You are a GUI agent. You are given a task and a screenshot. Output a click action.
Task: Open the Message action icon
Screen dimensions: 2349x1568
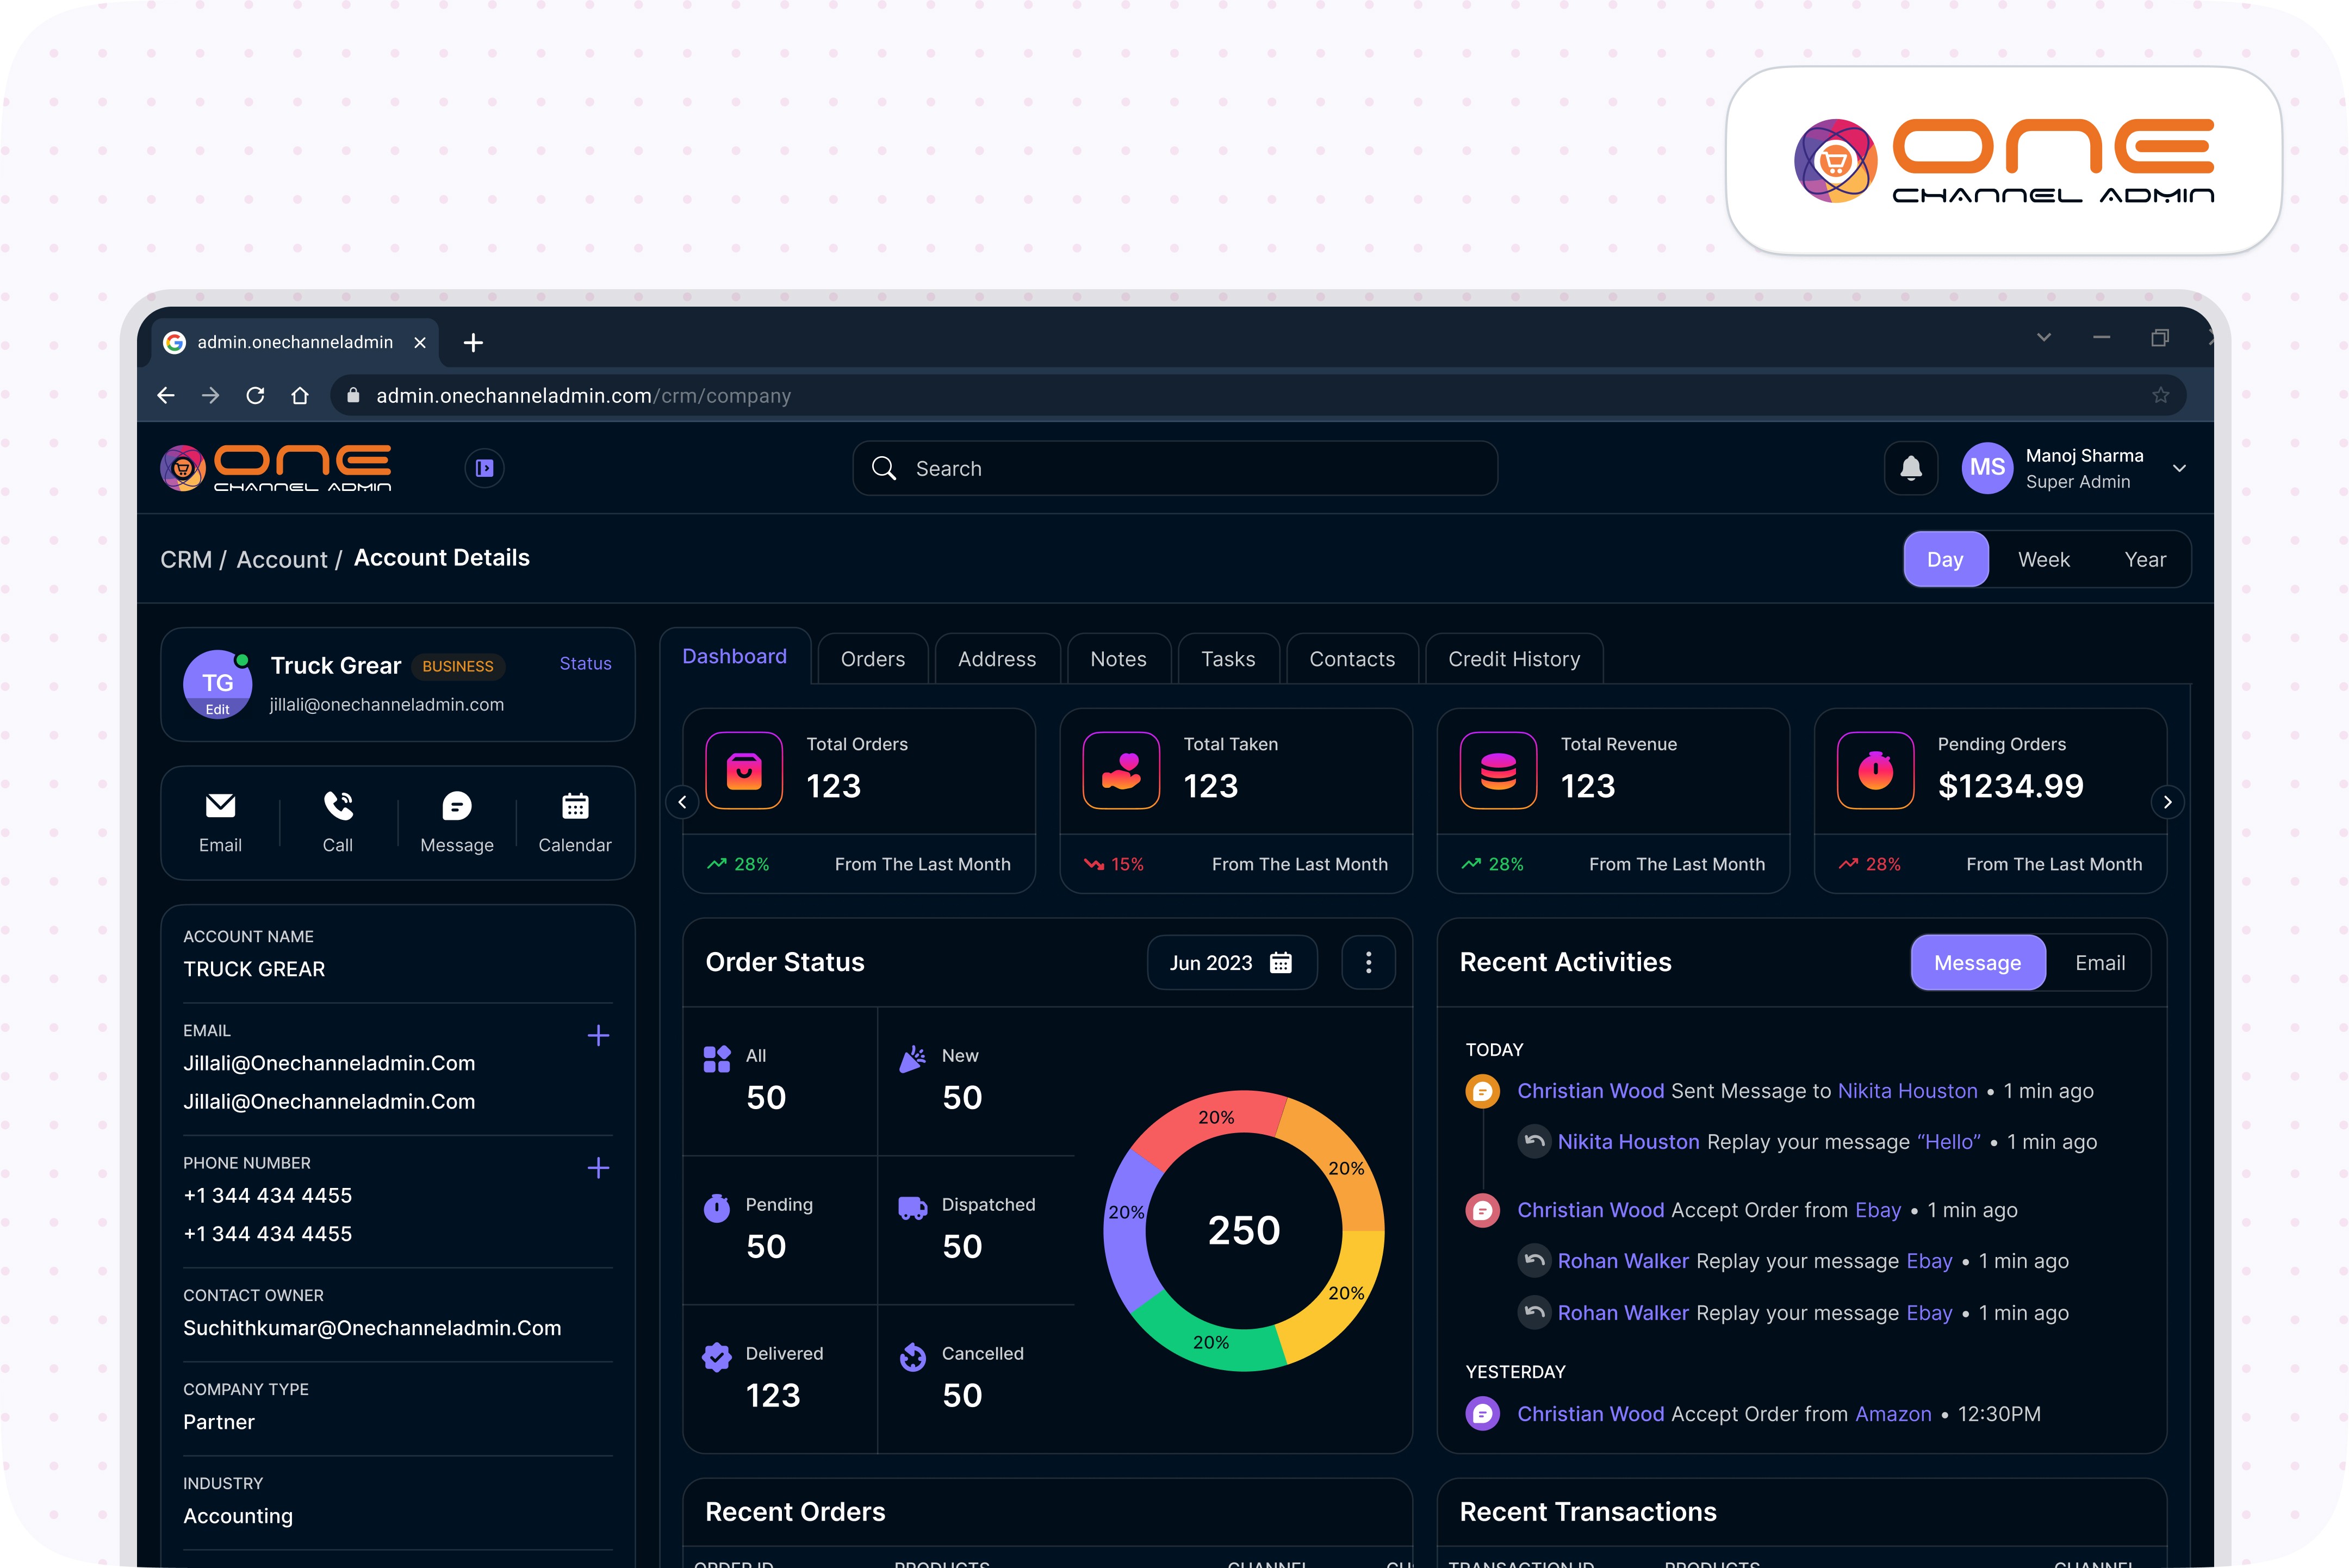pyautogui.click(x=456, y=806)
